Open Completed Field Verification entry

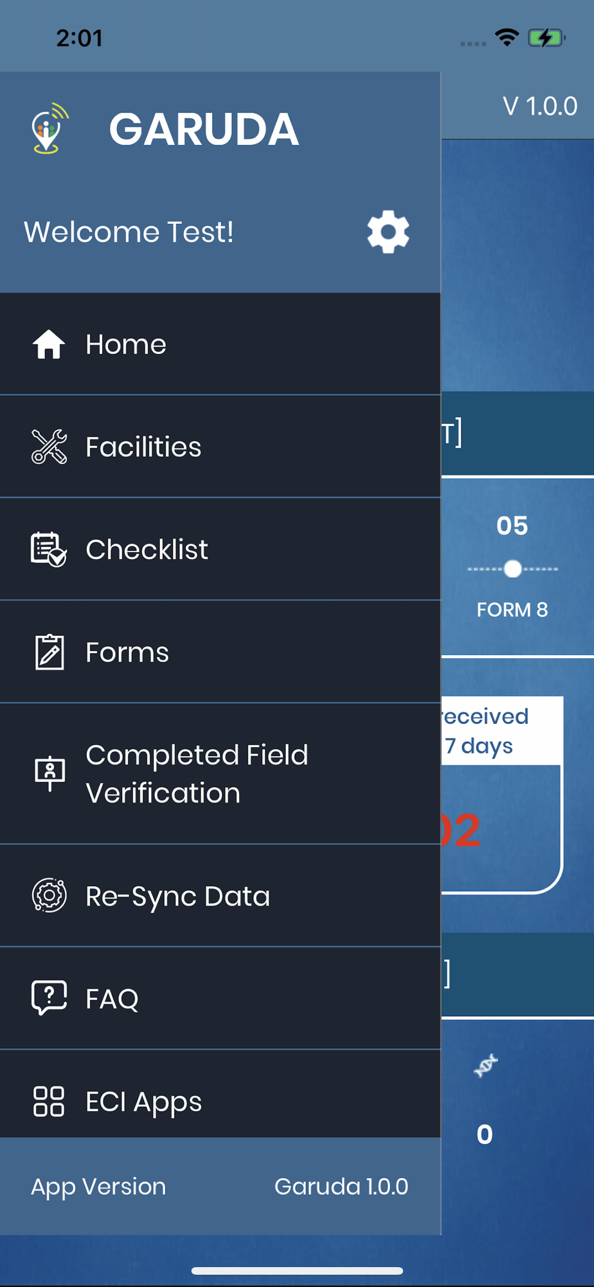coord(221,774)
